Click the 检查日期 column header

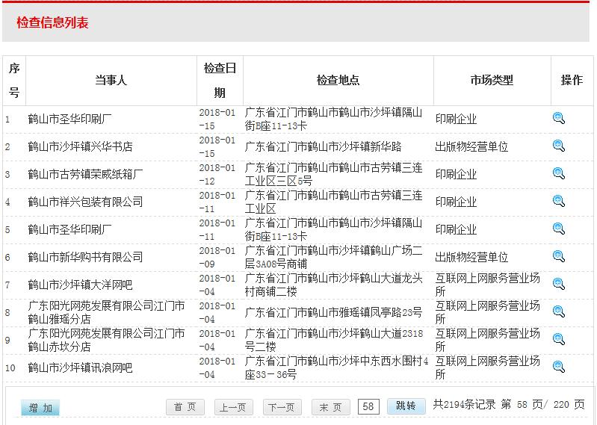(220, 81)
